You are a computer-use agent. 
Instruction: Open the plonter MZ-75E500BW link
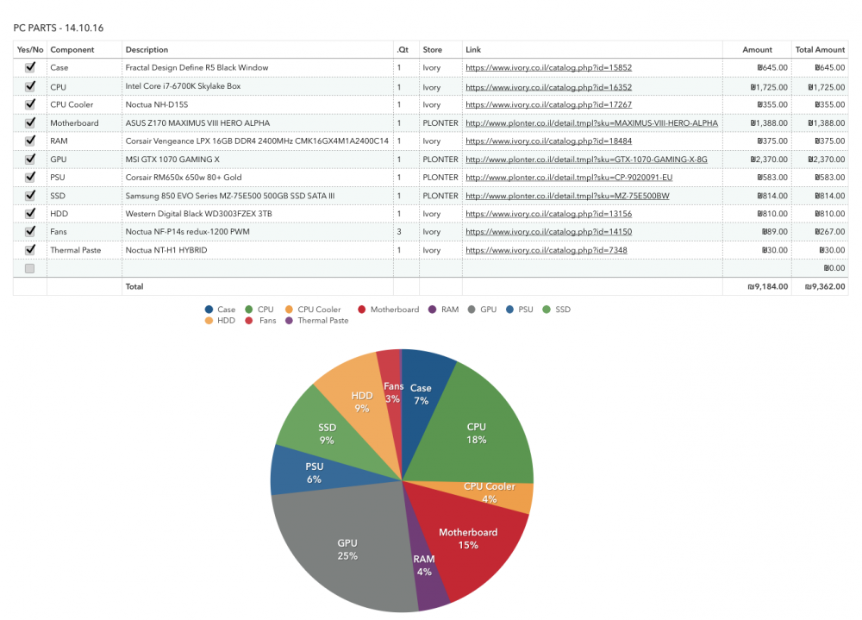(x=567, y=196)
